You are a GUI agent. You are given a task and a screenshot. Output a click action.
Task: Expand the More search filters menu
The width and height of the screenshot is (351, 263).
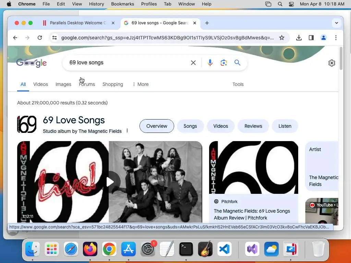(141, 84)
